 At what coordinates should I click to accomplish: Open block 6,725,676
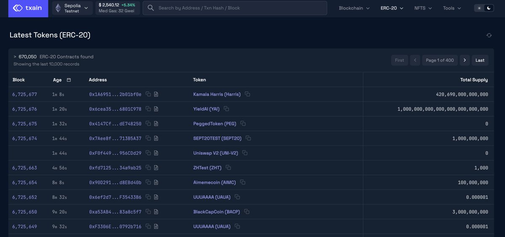pyautogui.click(x=24, y=109)
